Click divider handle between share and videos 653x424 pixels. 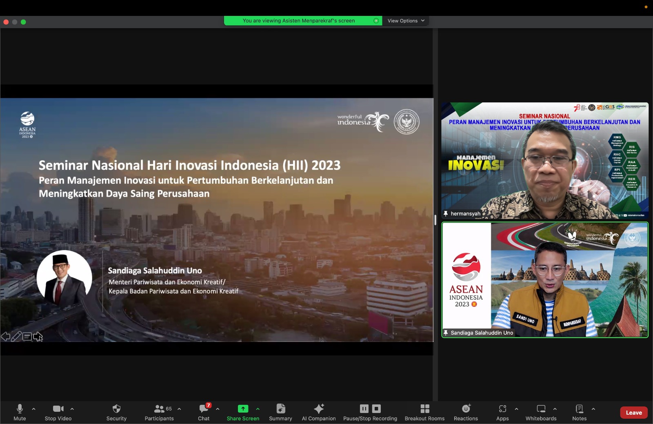pyautogui.click(x=435, y=220)
